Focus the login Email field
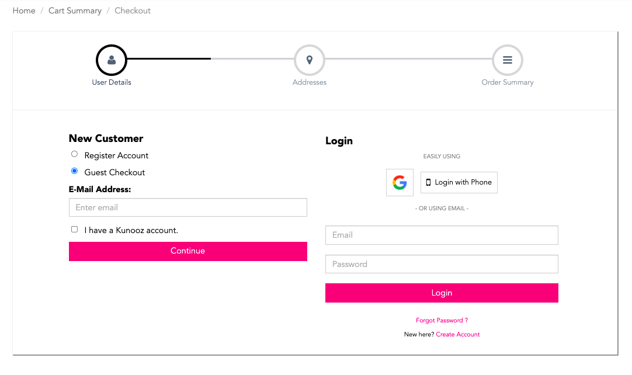The image size is (632, 375). [442, 235]
